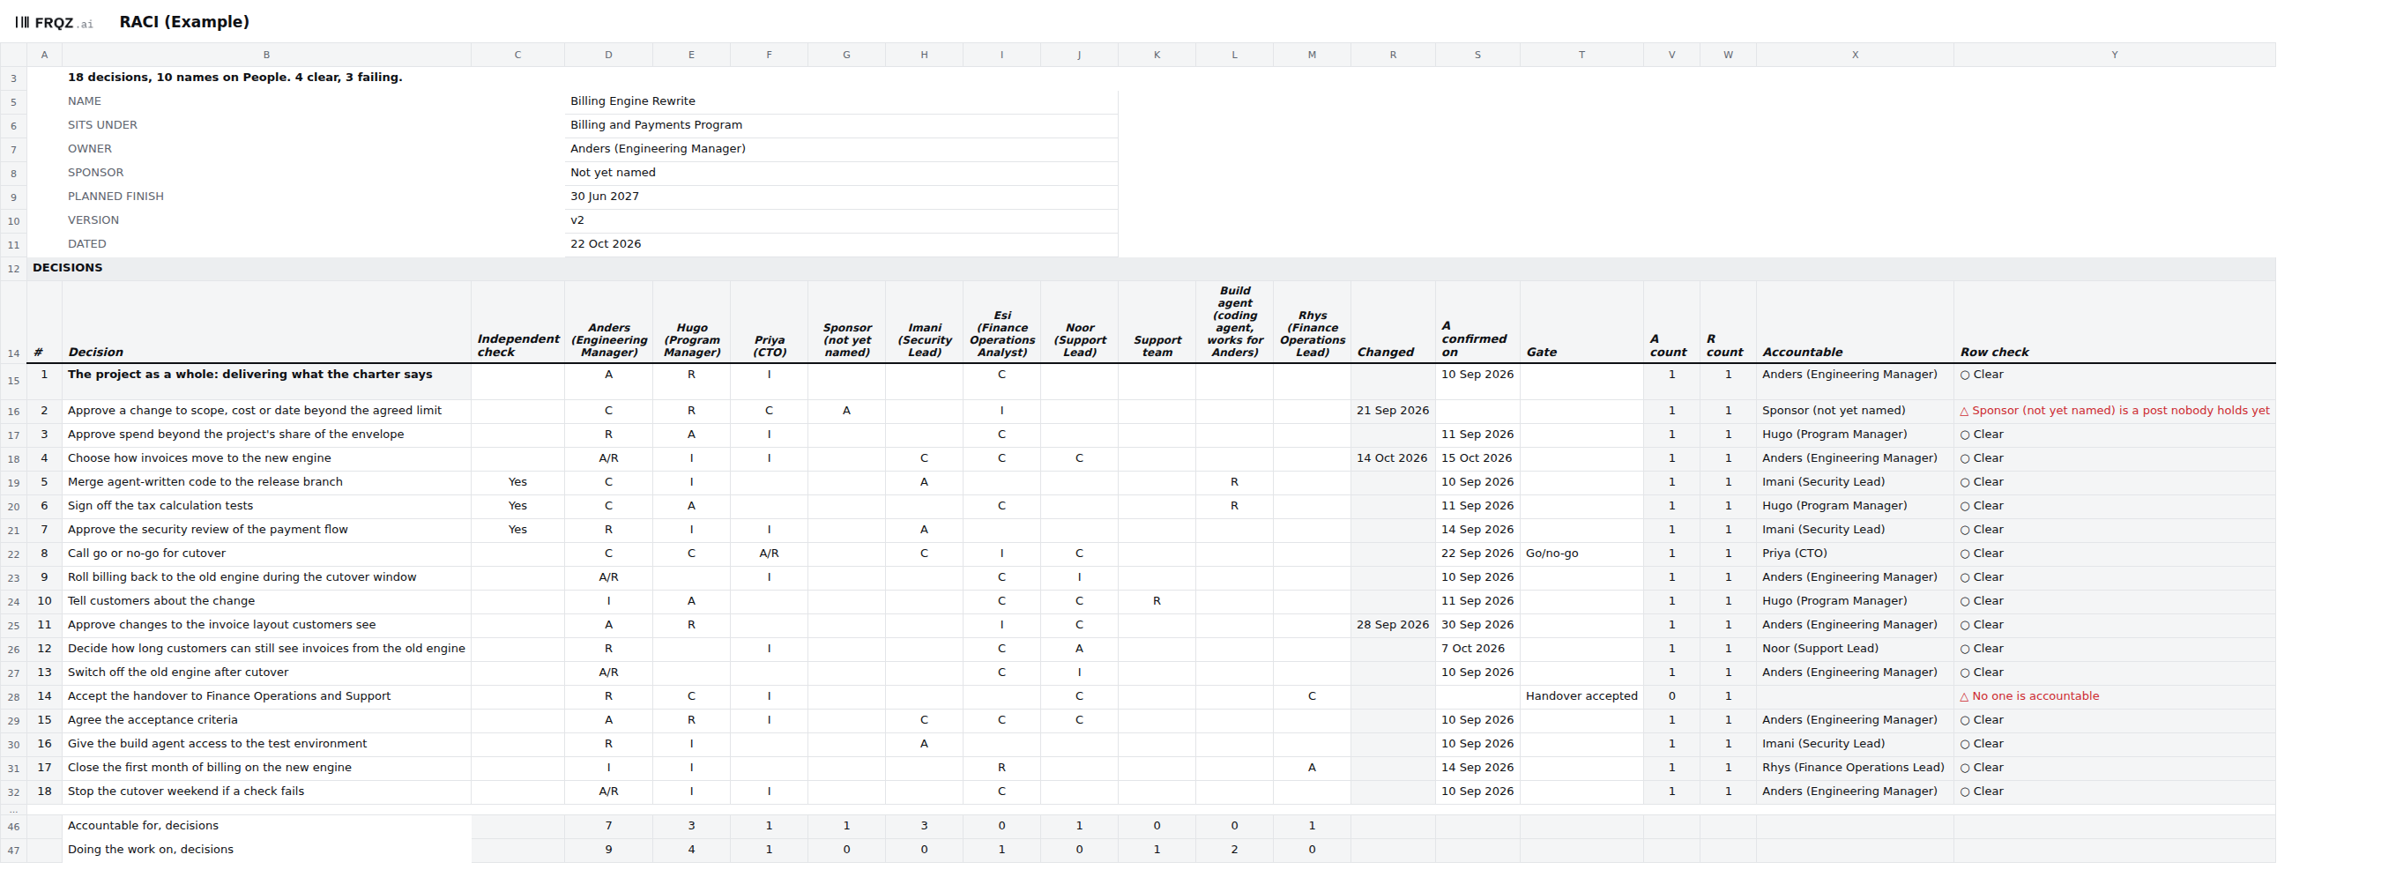Select the 'DECISIONS' section heading
The image size is (2396, 877).
point(67,268)
